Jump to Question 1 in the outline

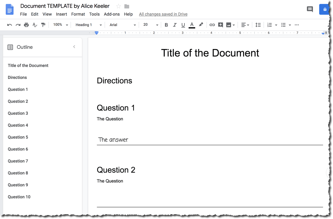point(18,89)
